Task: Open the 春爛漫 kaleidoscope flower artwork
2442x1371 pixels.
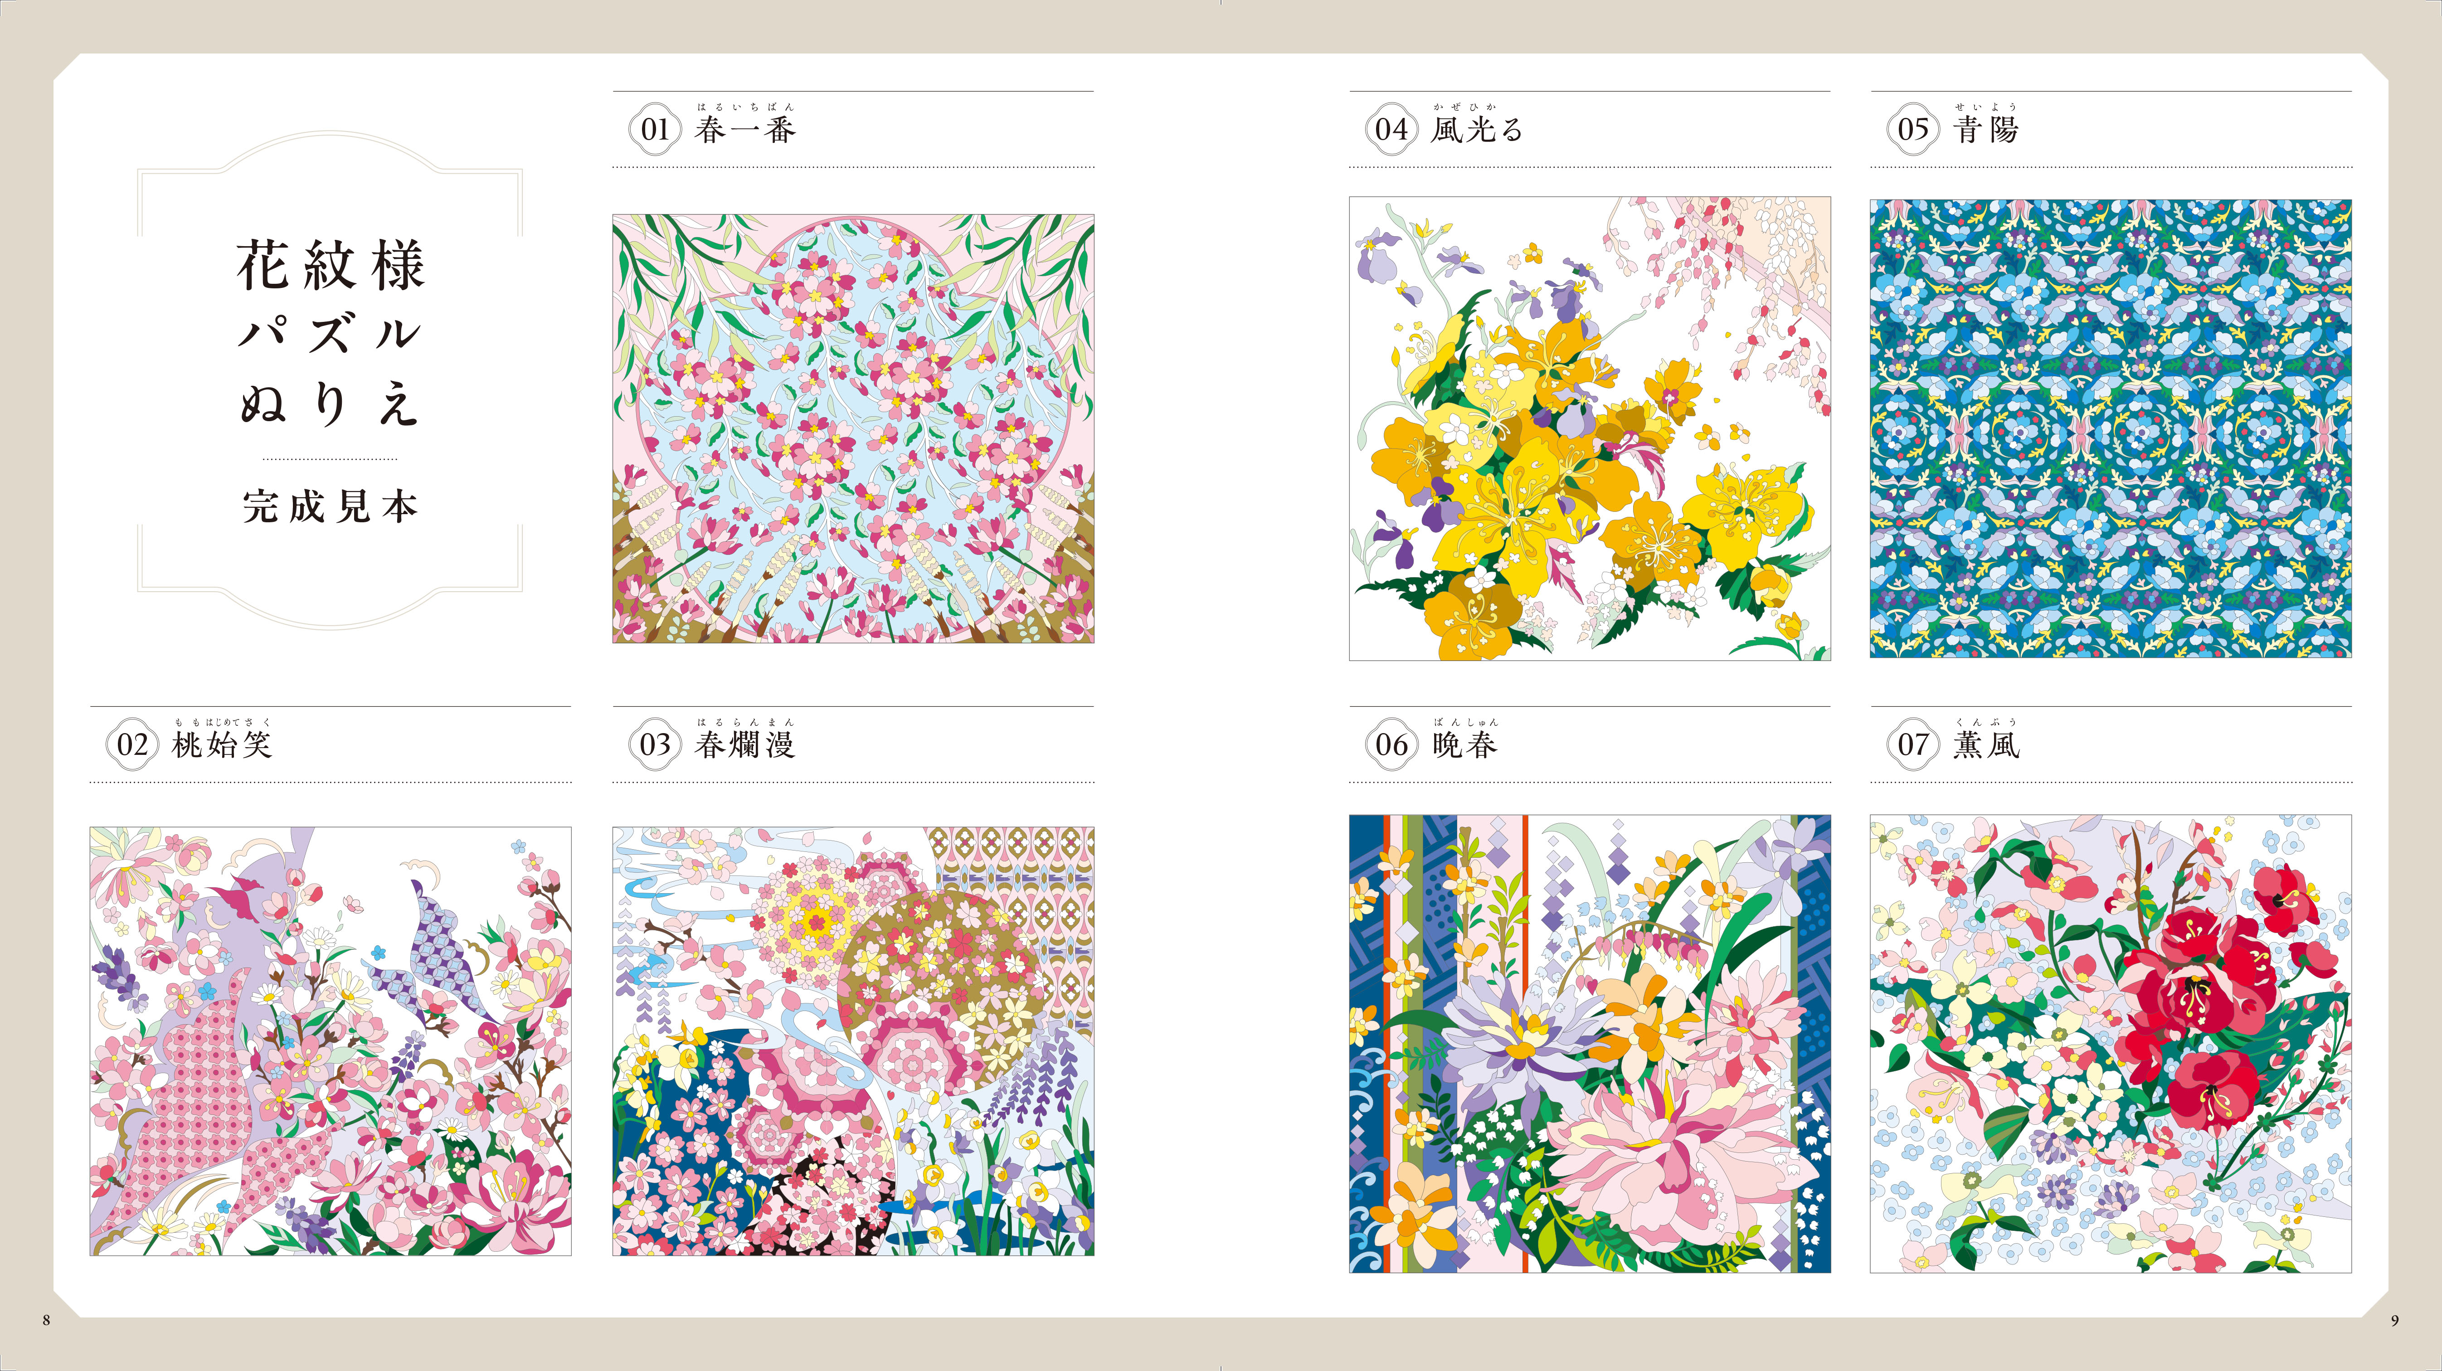Action: [853, 1041]
